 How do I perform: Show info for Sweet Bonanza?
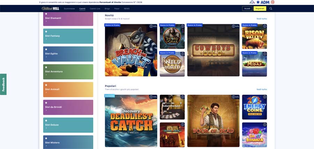click(x=265, y=125)
